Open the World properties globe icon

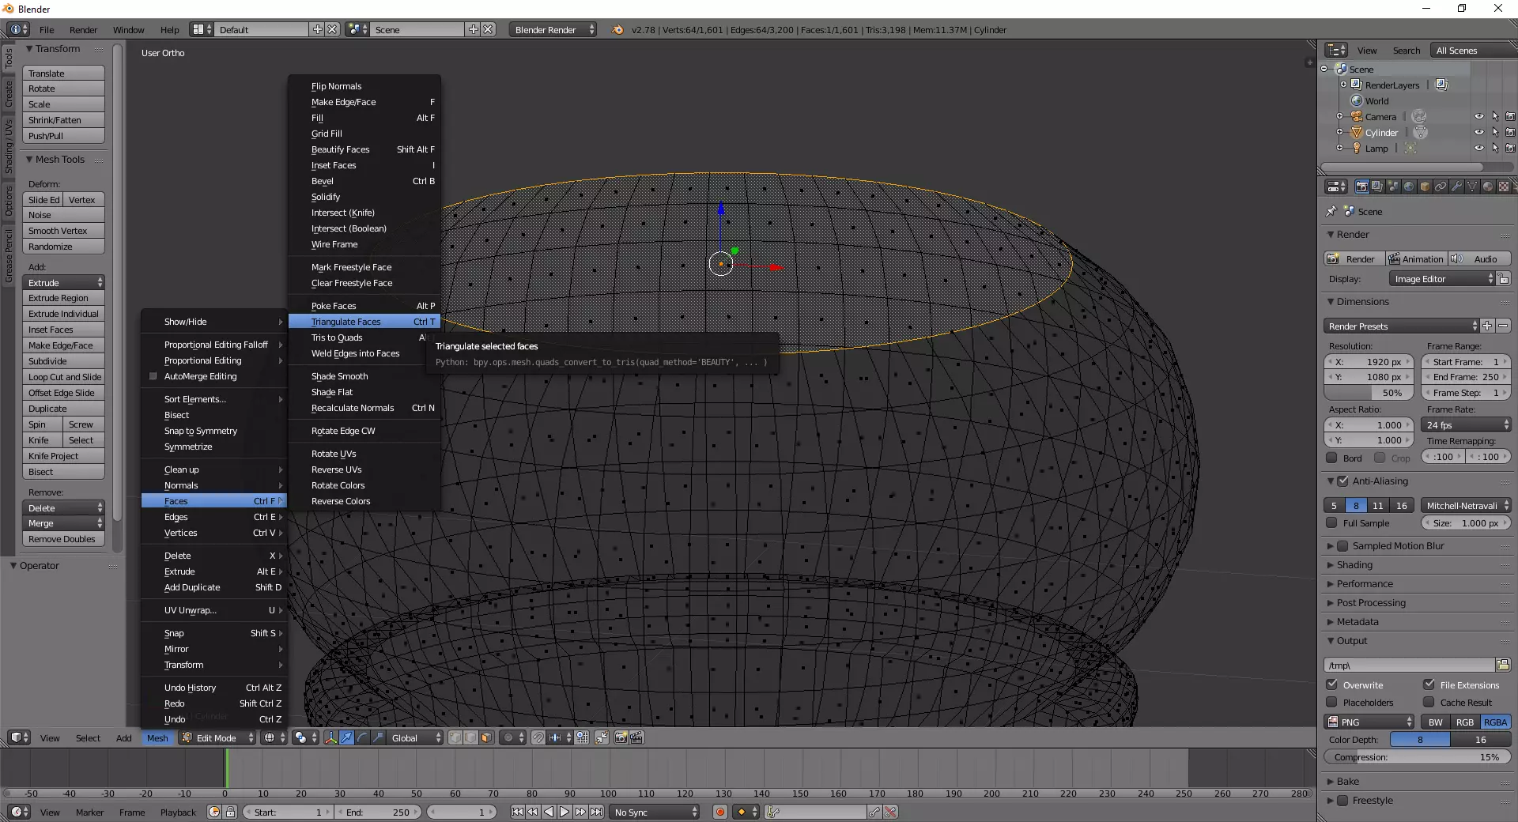(x=1409, y=187)
